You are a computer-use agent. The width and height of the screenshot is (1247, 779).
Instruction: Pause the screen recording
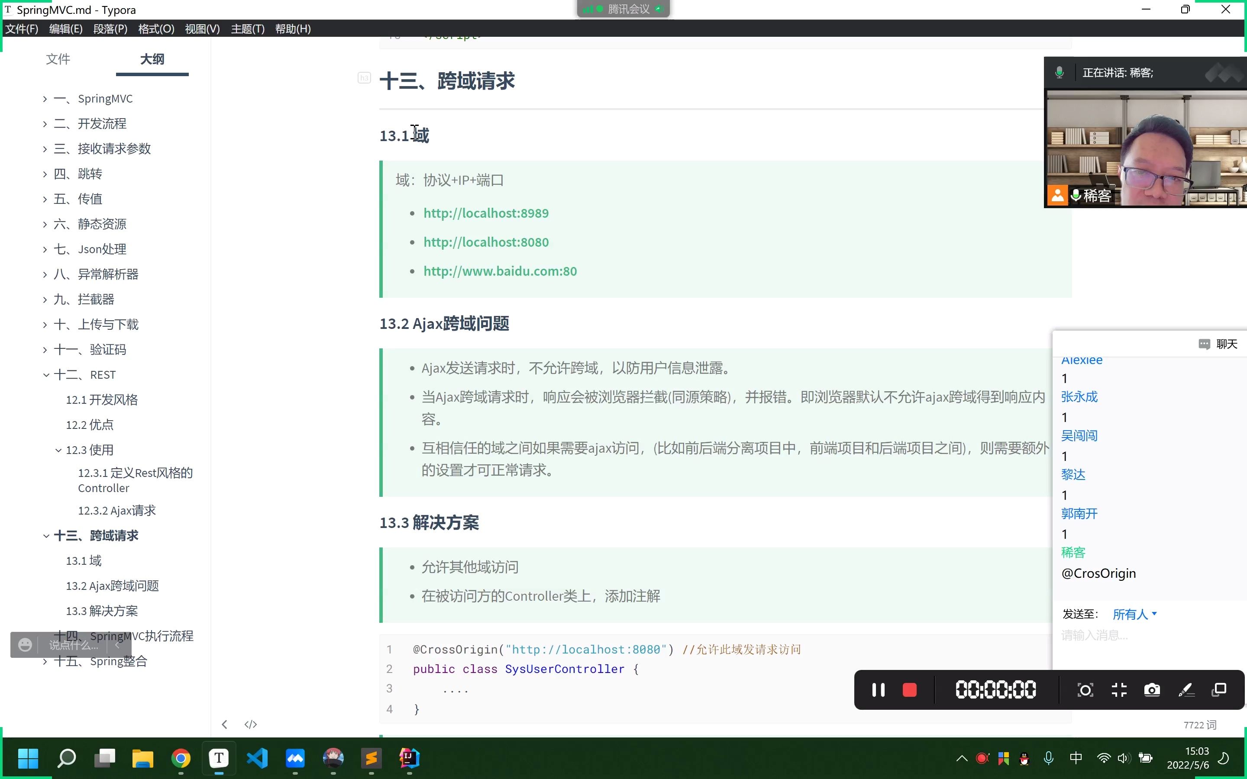coord(878,690)
